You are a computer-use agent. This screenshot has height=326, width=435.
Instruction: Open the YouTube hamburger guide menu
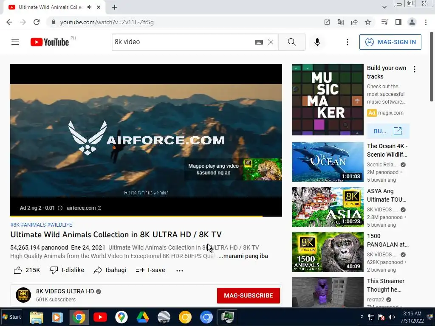[x=15, y=42]
